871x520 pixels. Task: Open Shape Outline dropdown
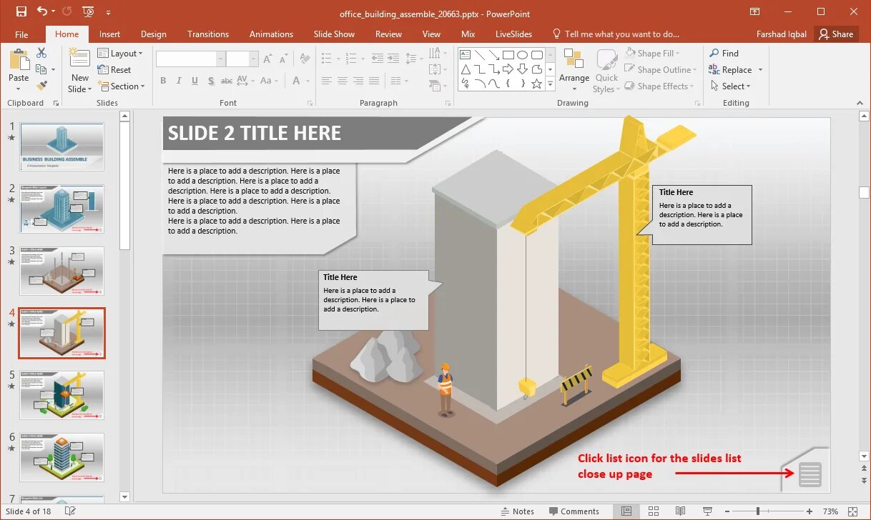[x=661, y=70]
